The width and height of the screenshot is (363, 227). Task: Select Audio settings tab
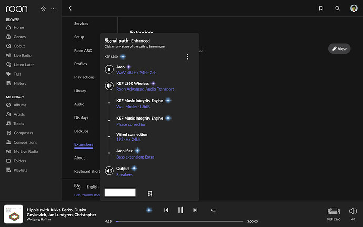click(79, 104)
